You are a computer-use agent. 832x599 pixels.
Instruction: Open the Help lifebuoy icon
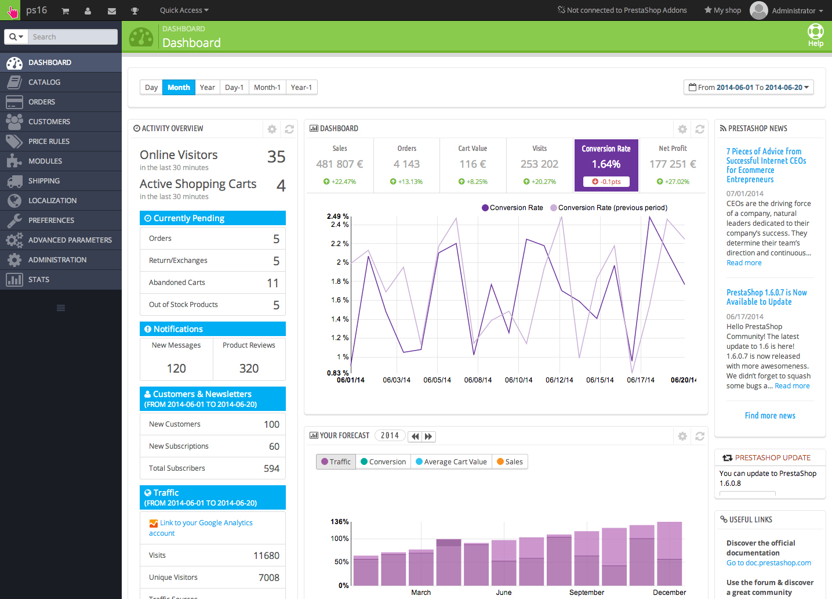pyautogui.click(x=816, y=35)
